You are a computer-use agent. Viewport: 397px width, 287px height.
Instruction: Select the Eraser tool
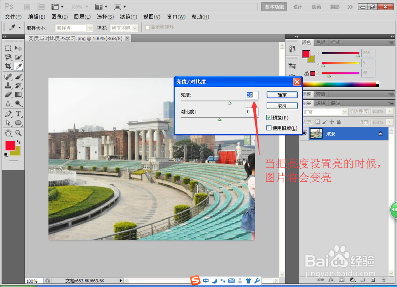coord(8,94)
